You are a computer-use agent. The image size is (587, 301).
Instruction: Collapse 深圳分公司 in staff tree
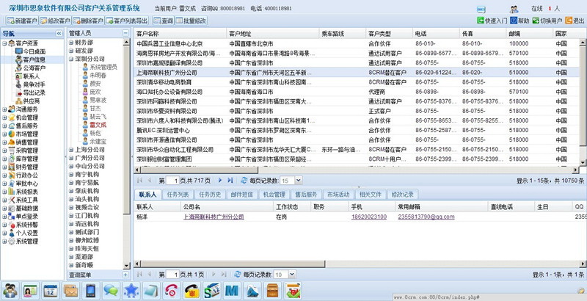[x=71, y=59]
